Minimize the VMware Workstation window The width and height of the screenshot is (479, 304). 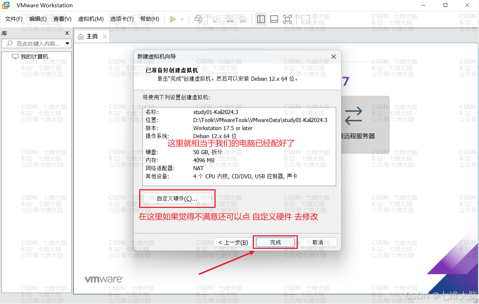tap(423, 5)
